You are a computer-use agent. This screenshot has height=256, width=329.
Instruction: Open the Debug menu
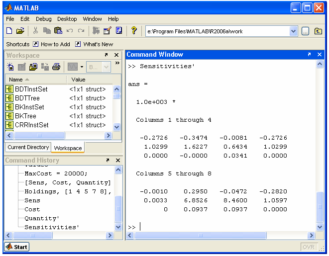(44, 19)
